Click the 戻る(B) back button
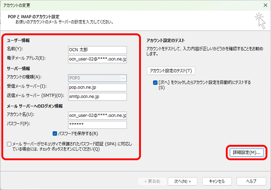 pyautogui.click(x=151, y=181)
